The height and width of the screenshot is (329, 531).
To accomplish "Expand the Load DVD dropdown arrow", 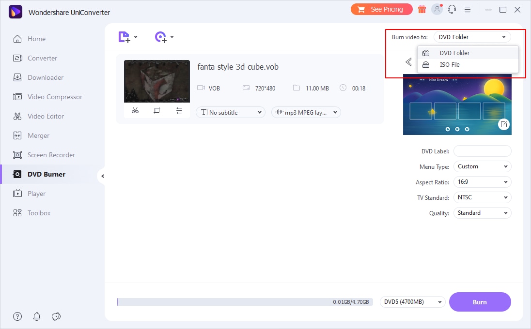I will point(172,37).
